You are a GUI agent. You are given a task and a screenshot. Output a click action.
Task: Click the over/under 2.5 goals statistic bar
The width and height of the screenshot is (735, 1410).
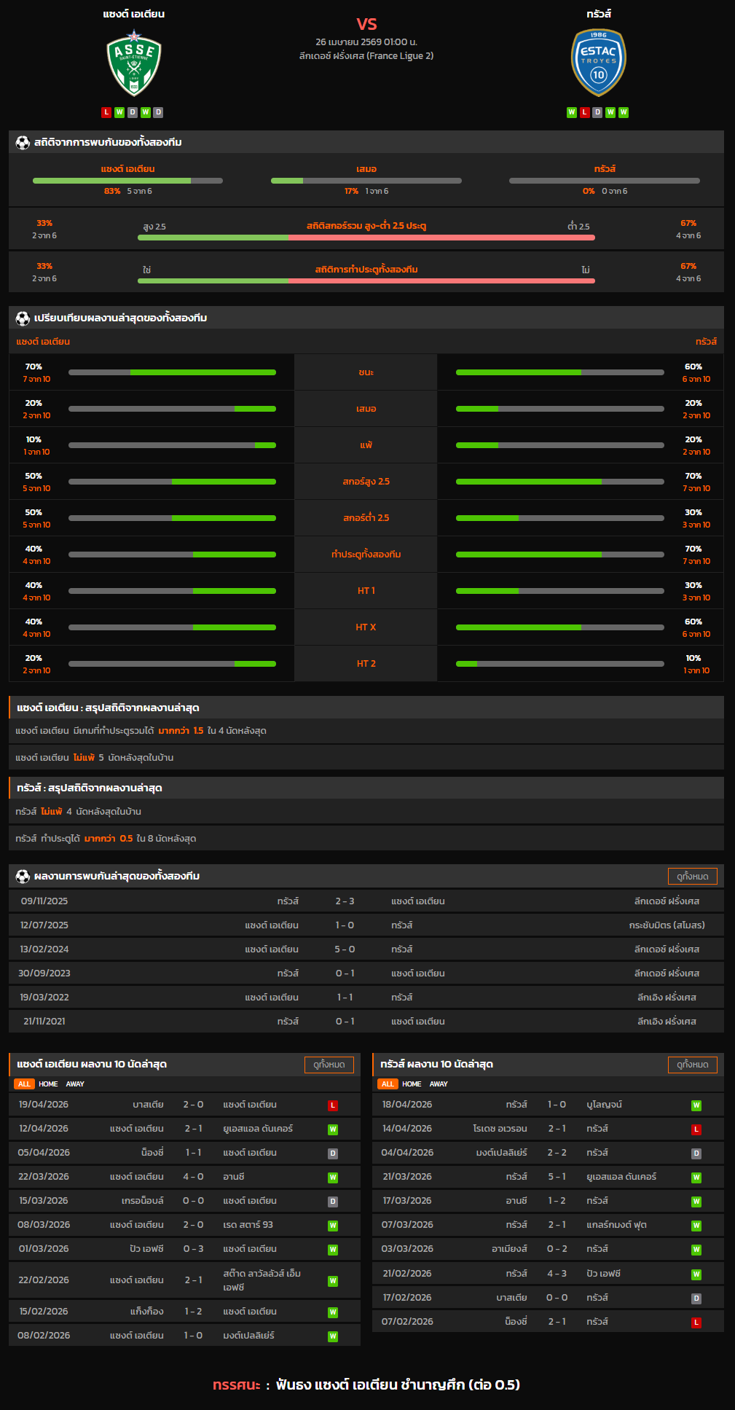coord(366,238)
